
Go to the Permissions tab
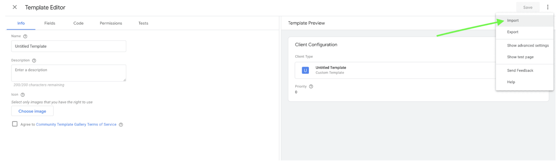pos(111,23)
